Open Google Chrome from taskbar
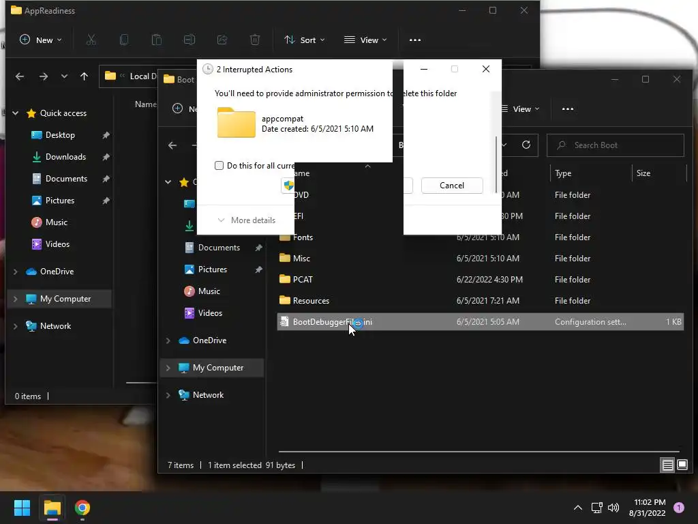Image resolution: width=698 pixels, height=524 pixels. [82, 508]
